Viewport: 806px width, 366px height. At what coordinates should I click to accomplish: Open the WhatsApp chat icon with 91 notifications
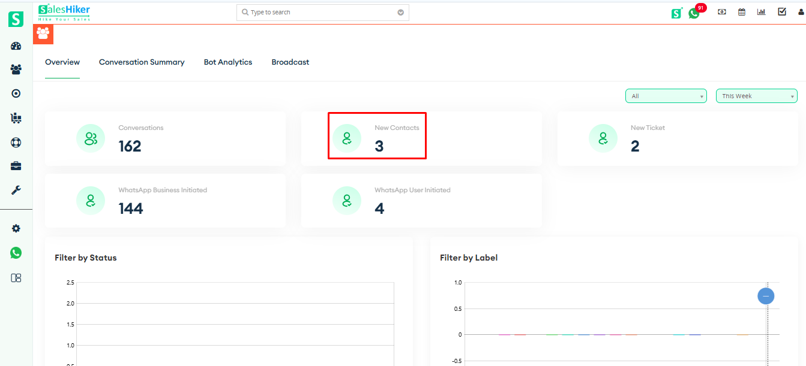(x=694, y=12)
